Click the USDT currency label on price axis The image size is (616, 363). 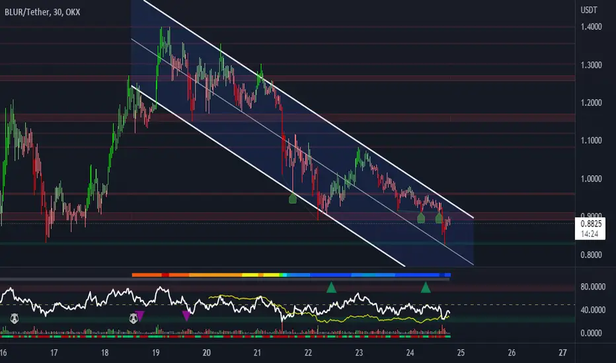click(x=588, y=10)
